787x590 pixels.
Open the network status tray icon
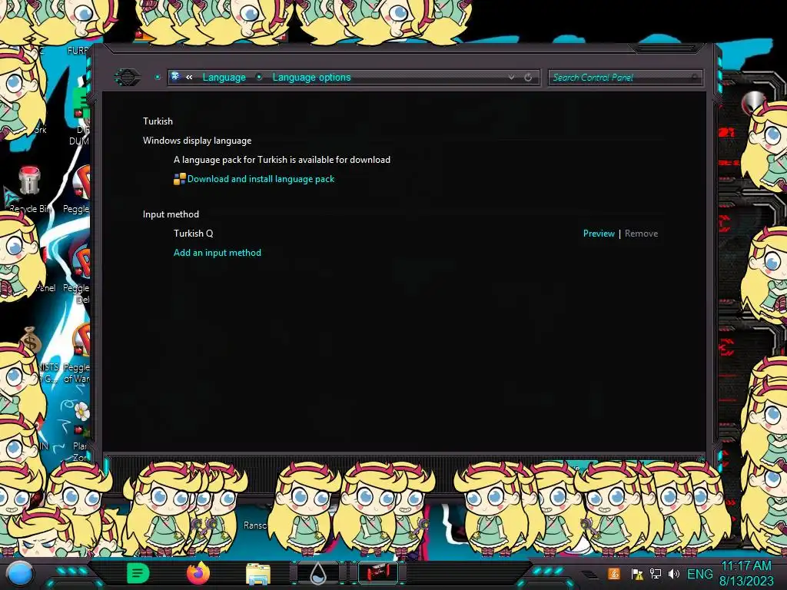(656, 574)
